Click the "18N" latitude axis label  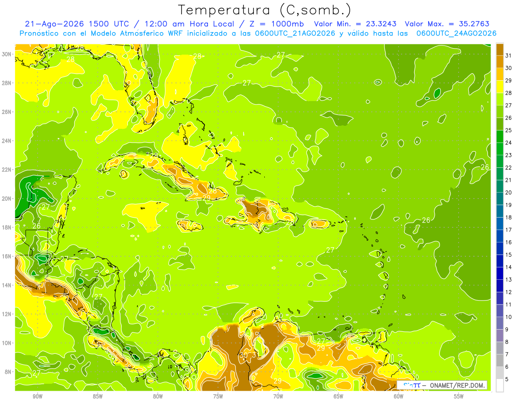[x=7, y=227]
